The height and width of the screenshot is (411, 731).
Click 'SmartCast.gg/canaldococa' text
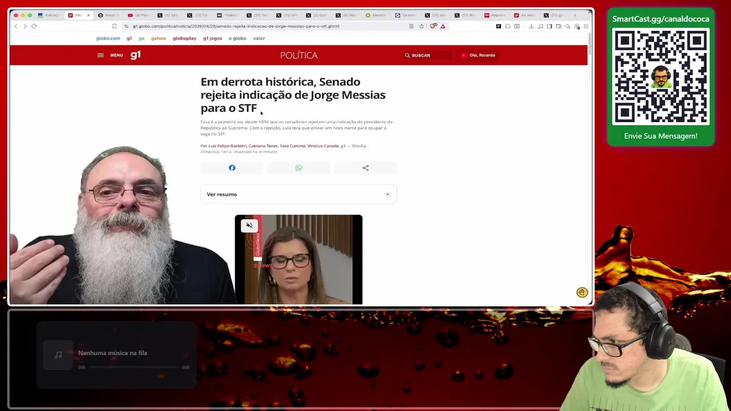click(661, 19)
